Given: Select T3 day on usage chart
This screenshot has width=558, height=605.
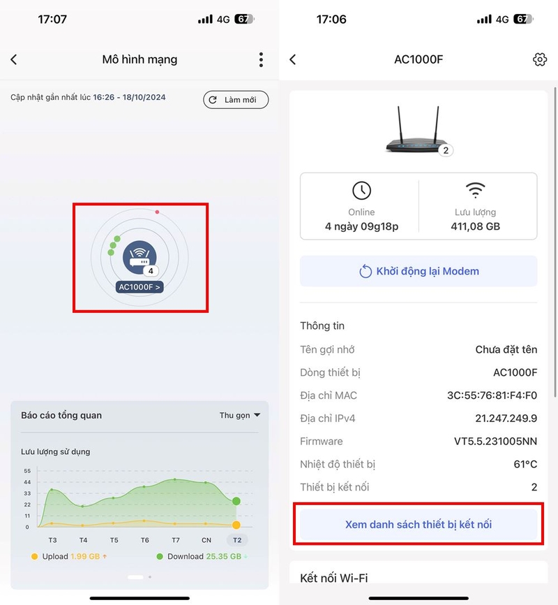Looking at the screenshot, I should click(x=52, y=540).
